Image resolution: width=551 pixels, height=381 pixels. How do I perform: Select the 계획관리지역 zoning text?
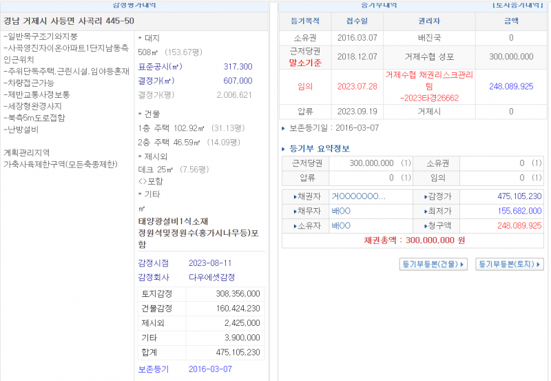coord(27,152)
